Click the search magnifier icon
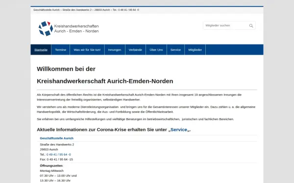 click(x=251, y=25)
